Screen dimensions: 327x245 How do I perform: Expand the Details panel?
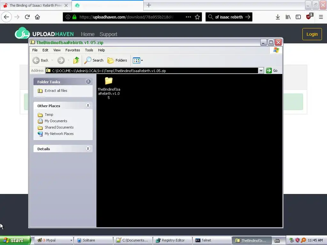click(x=88, y=149)
